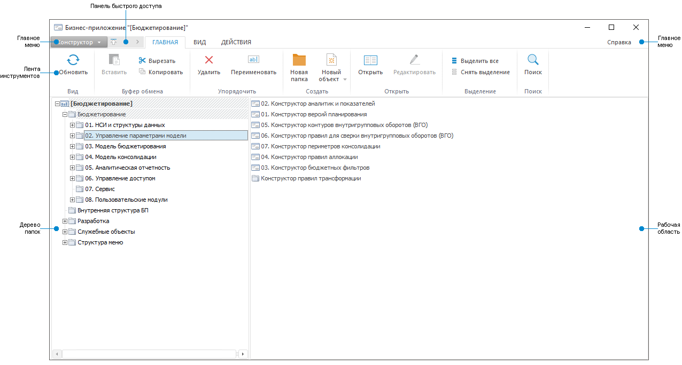Open the Новый объект dropdown arrow
682x365 pixels.
coord(345,80)
